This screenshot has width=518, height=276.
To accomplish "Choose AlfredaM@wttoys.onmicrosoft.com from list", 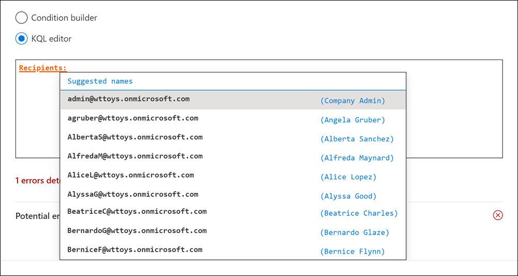I will click(135, 156).
